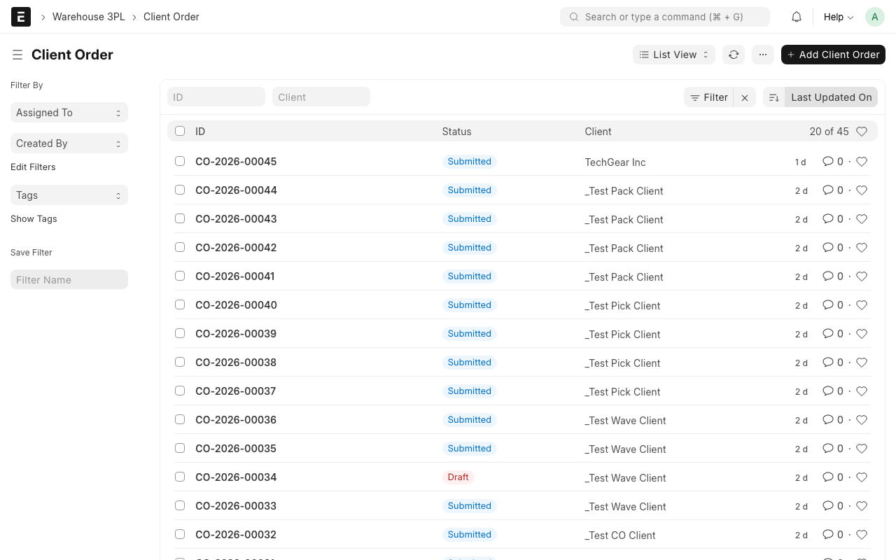Open the sidebar hamburger menu
The image size is (896, 560).
17,55
